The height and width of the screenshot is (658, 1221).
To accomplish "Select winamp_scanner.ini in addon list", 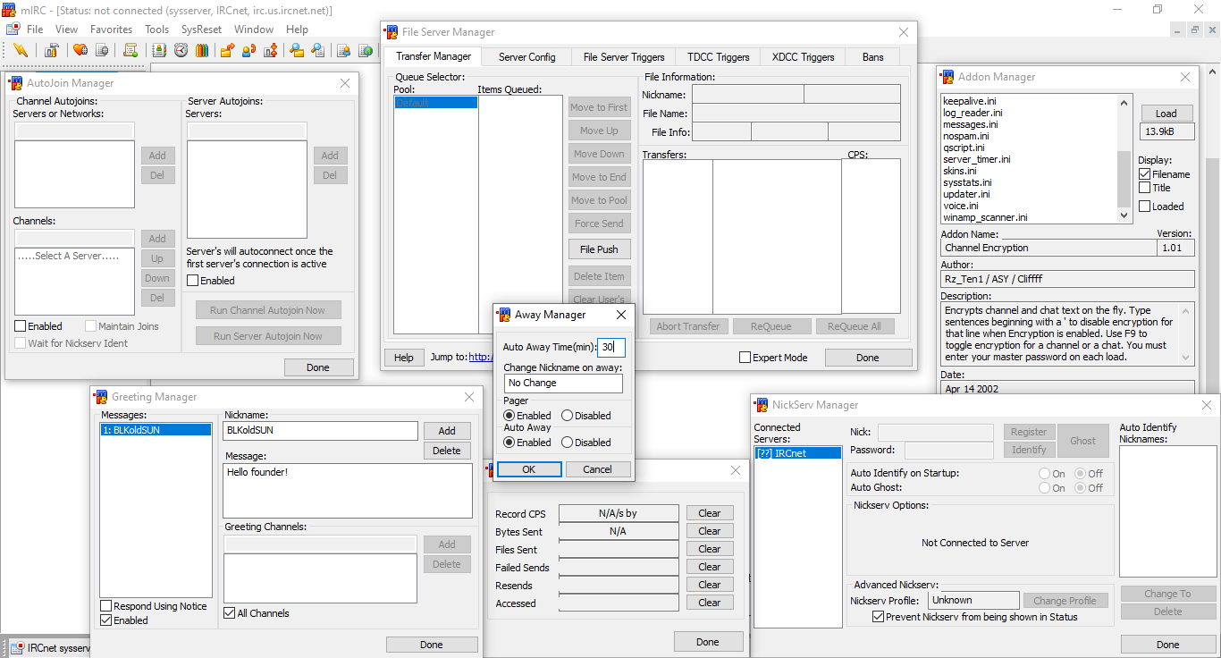I will (984, 217).
